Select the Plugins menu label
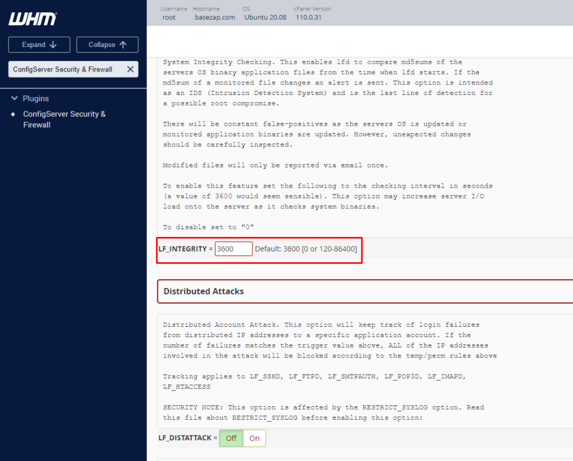Screen dimensions: 573x461 pos(36,98)
